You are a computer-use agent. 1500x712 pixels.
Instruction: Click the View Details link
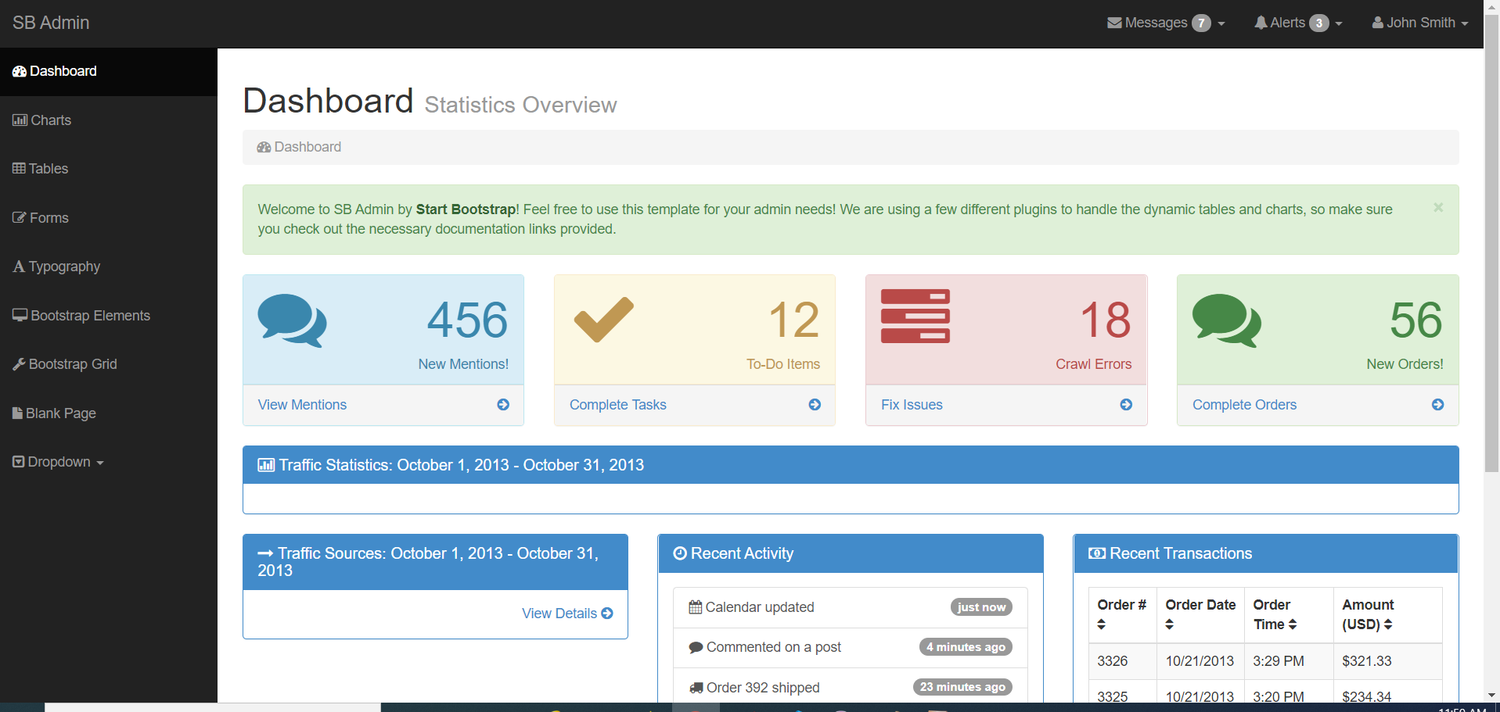coord(567,614)
